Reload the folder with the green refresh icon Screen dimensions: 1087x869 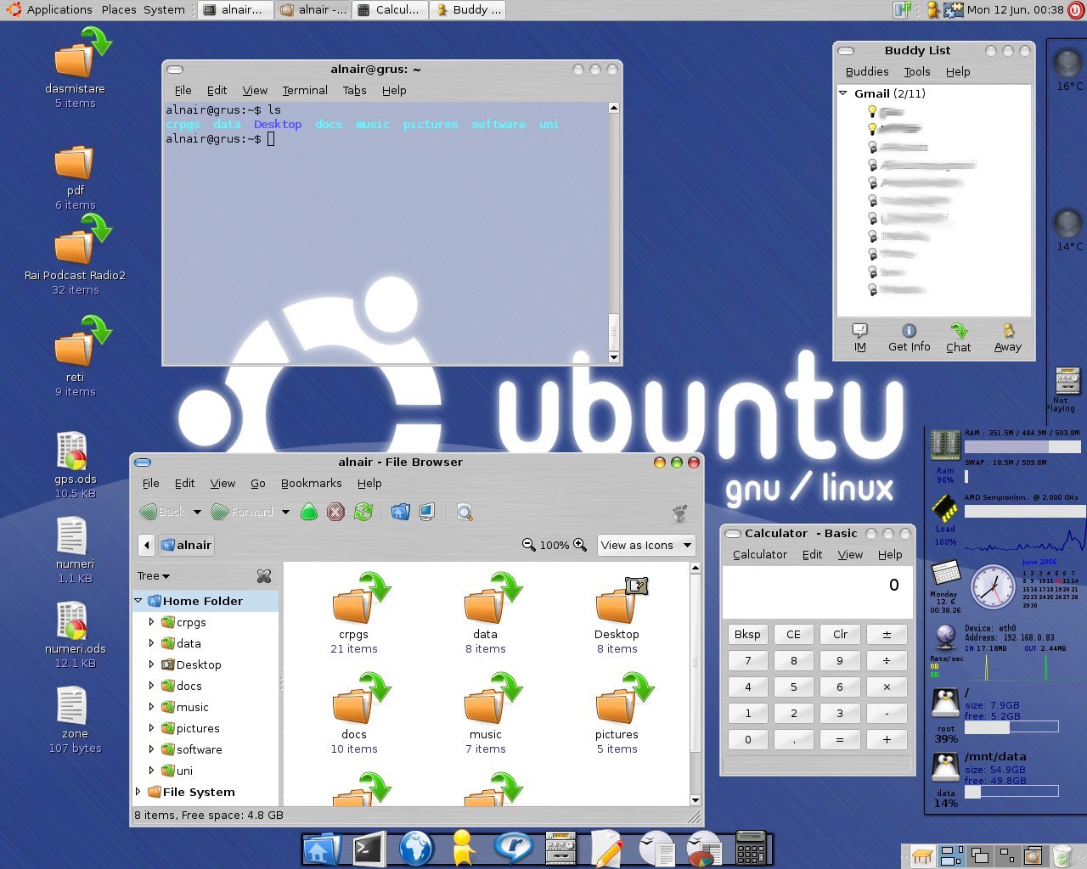point(363,512)
